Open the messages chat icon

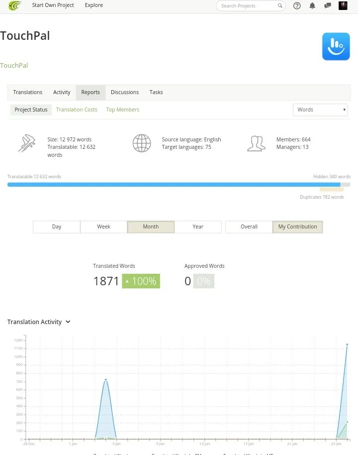coord(328,6)
